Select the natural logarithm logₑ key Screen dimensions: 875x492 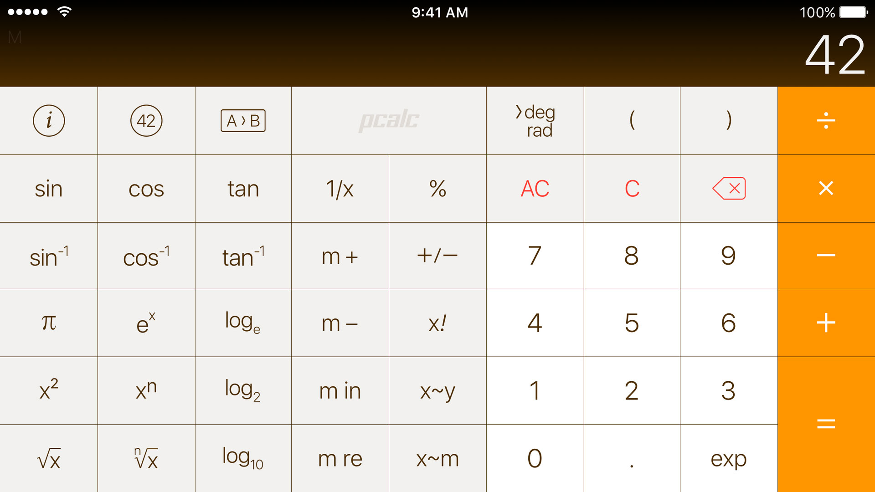point(243,323)
